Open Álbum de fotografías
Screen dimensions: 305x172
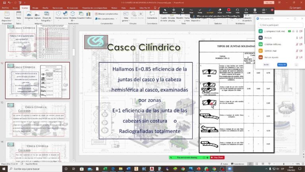[x=46, y=17]
